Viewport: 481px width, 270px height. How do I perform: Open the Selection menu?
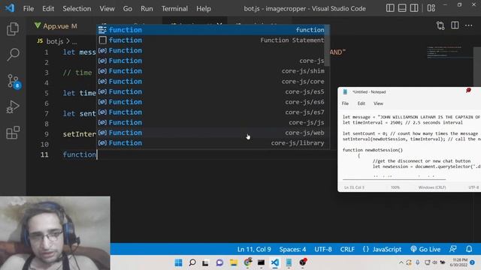[x=77, y=8]
